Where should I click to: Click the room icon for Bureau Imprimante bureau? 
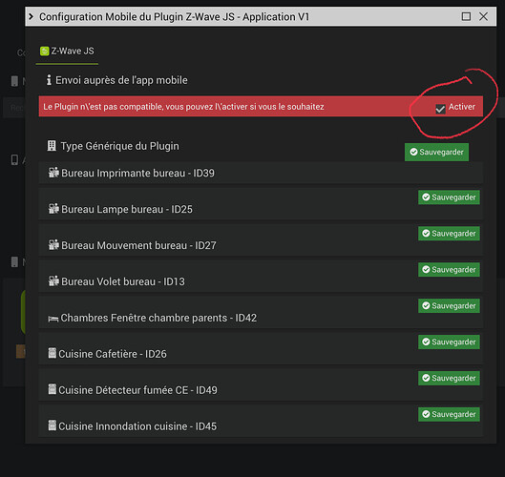[53, 173]
